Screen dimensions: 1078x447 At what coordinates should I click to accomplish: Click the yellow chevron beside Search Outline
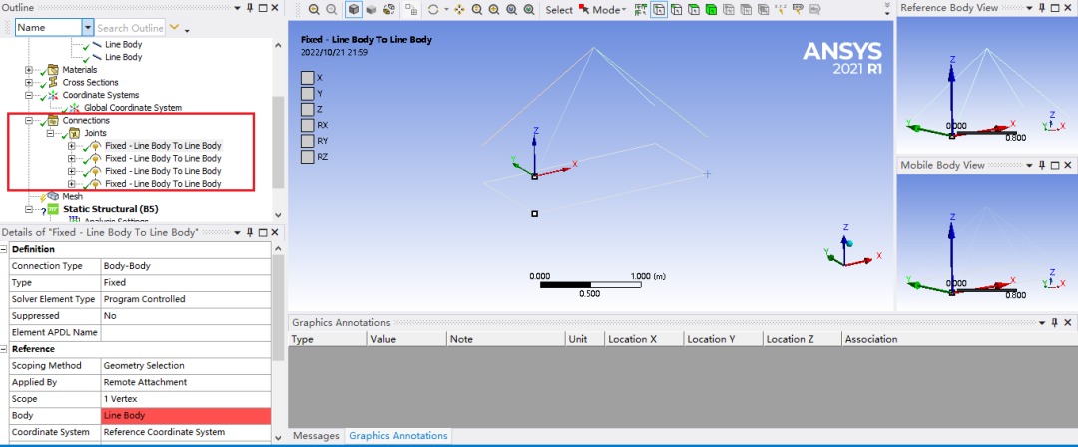pyautogui.click(x=174, y=28)
